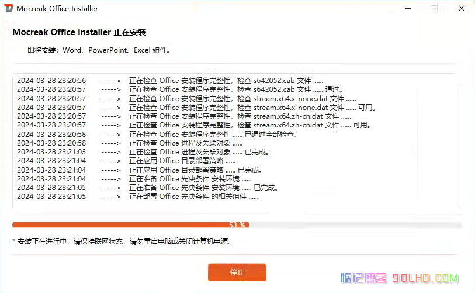Select last log line '正在部署 Office 先决条件 的相关组件'
The image size is (475, 293).
click(138, 197)
